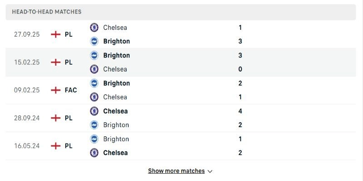
Task: Click Brighton crest in 16.05.24 match
Action: coord(94,139)
